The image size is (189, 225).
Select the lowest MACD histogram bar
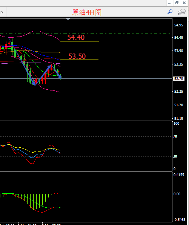coord(33,202)
